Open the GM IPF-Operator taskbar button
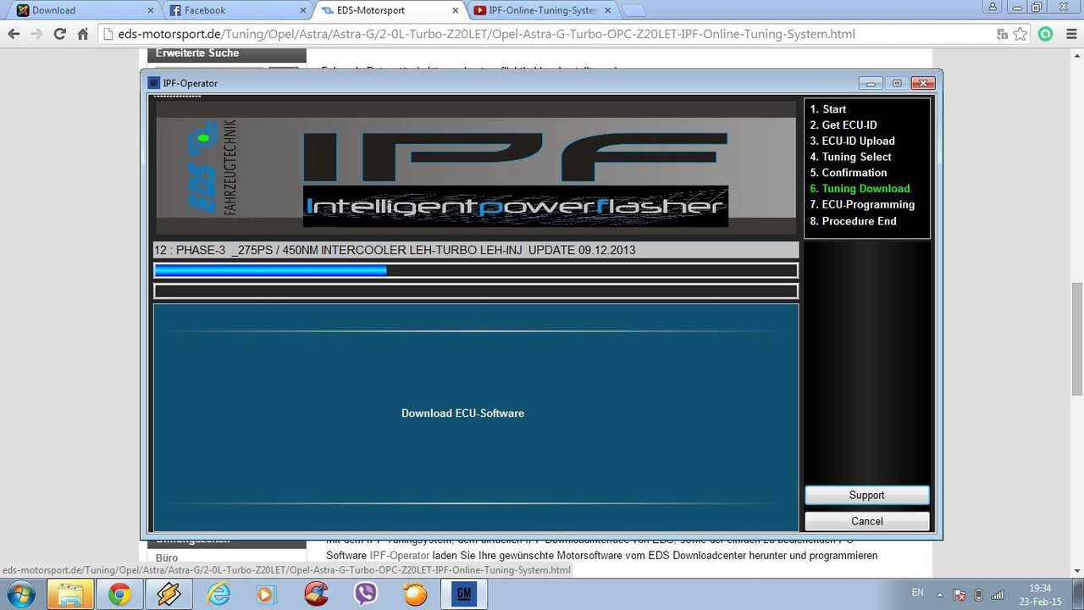 tap(464, 595)
